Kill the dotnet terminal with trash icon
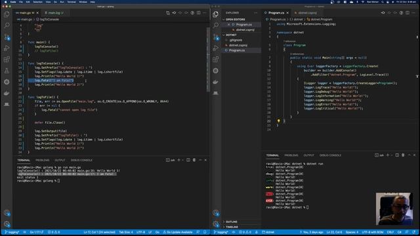420x236 pixels. pyautogui.click(x=403, y=155)
